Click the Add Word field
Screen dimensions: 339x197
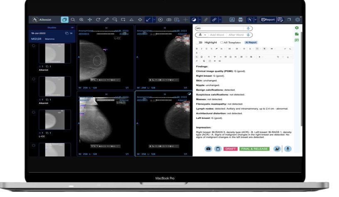click(217, 35)
